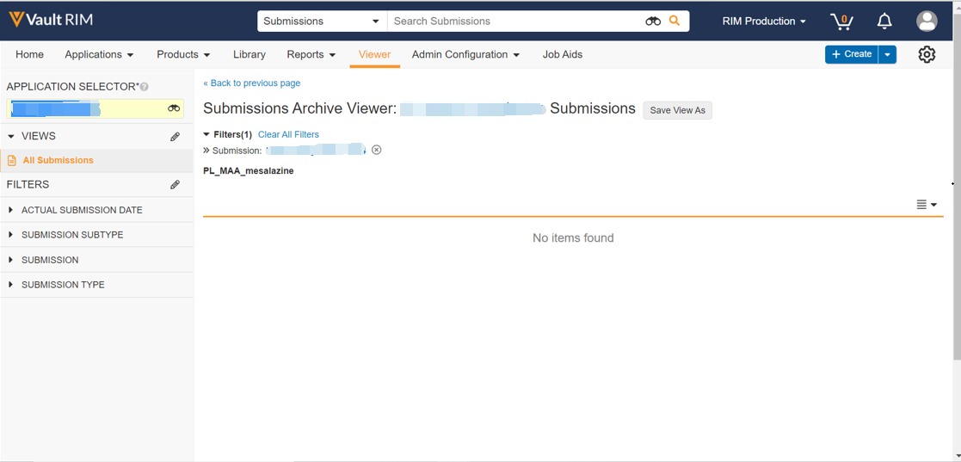Viewport: 961px width, 462px height.
Task: Remove the Submission filter with X
Action: [376, 150]
